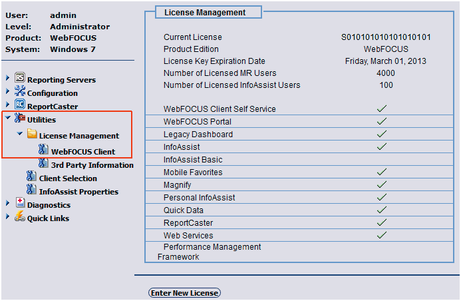Click the InfoAssist Properties page icon
The height and width of the screenshot is (301, 461).
point(31,189)
